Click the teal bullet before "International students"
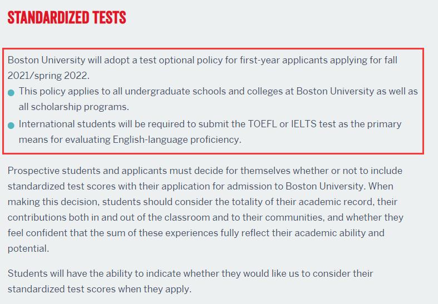The width and height of the screenshot is (438, 304). [11, 126]
